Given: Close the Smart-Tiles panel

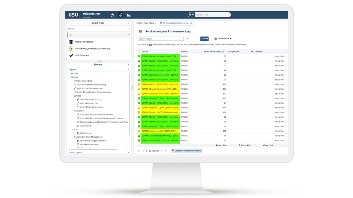Looking at the screenshot, I should tap(128, 23).
